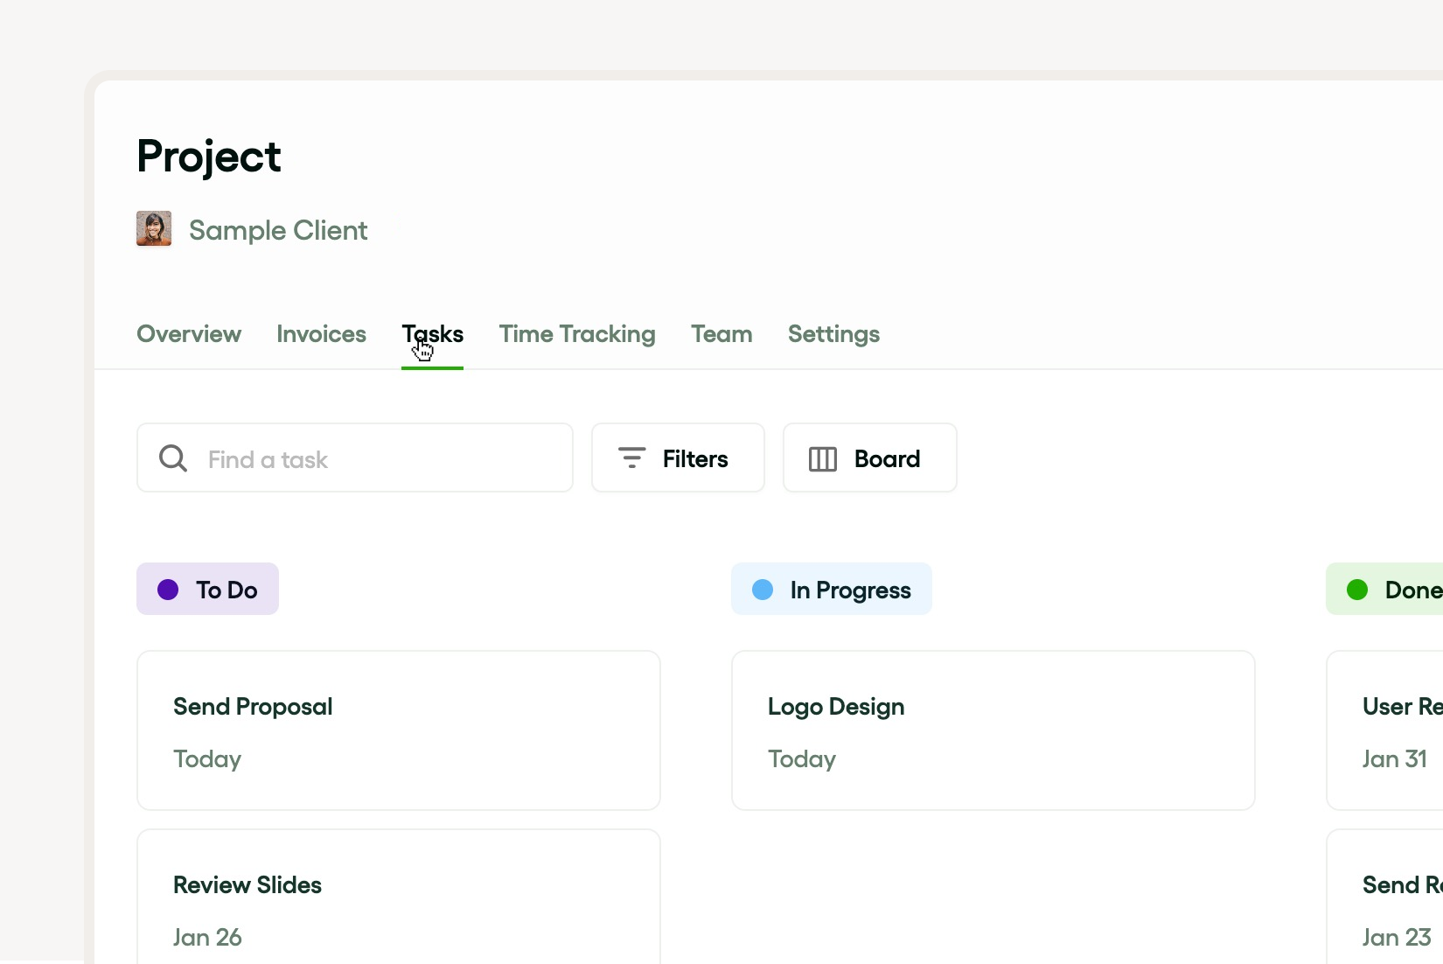Click the board columns icon
Screen dimensions: 1443x964
(822, 458)
